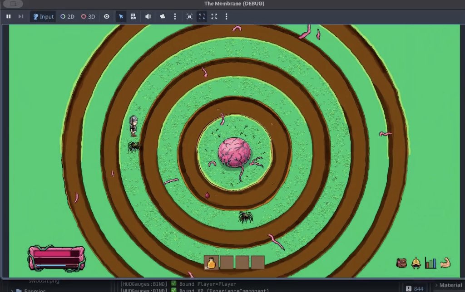Image resolution: width=465 pixels, height=292 pixels.
Task: Open the backpack inventory icon
Action: (x=401, y=263)
